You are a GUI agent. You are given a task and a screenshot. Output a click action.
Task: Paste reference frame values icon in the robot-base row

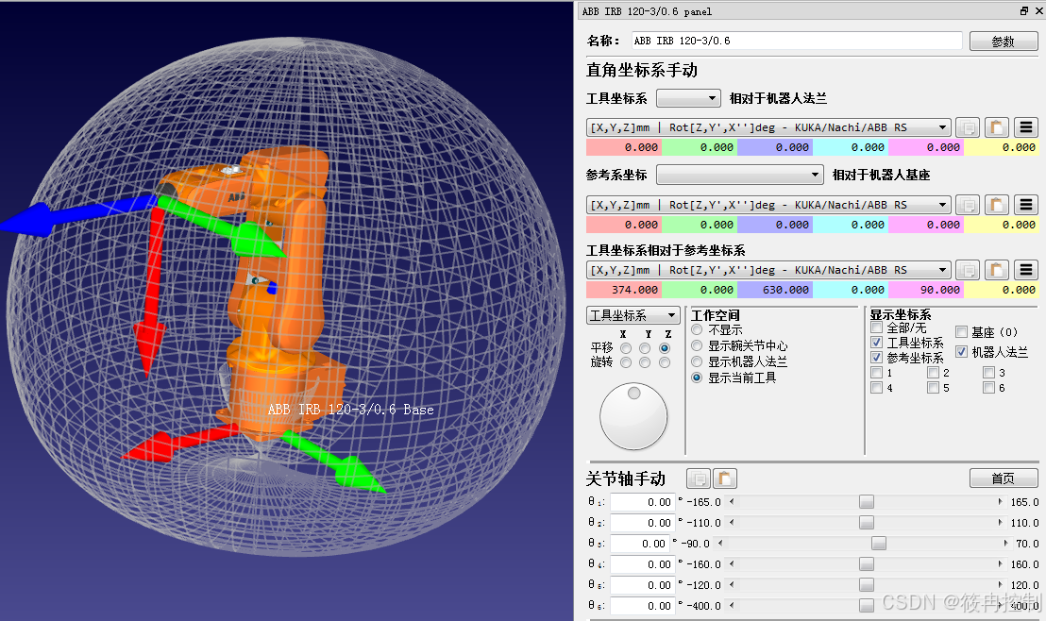(x=996, y=205)
